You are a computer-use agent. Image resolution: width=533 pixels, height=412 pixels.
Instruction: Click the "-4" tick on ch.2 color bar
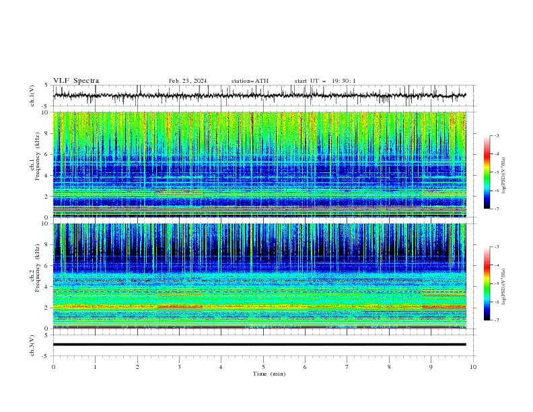pyautogui.click(x=497, y=265)
